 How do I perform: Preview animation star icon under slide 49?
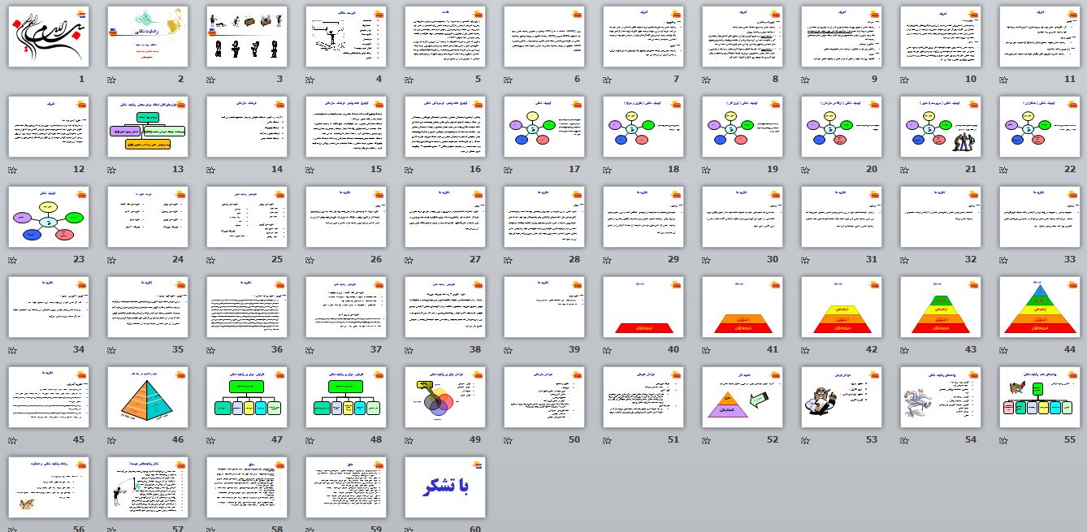click(409, 441)
